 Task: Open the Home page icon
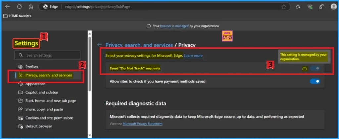click(x=31, y=7)
